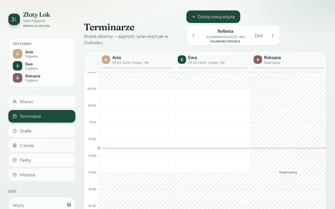Open Kalendarz miesiąca link

coord(225,41)
